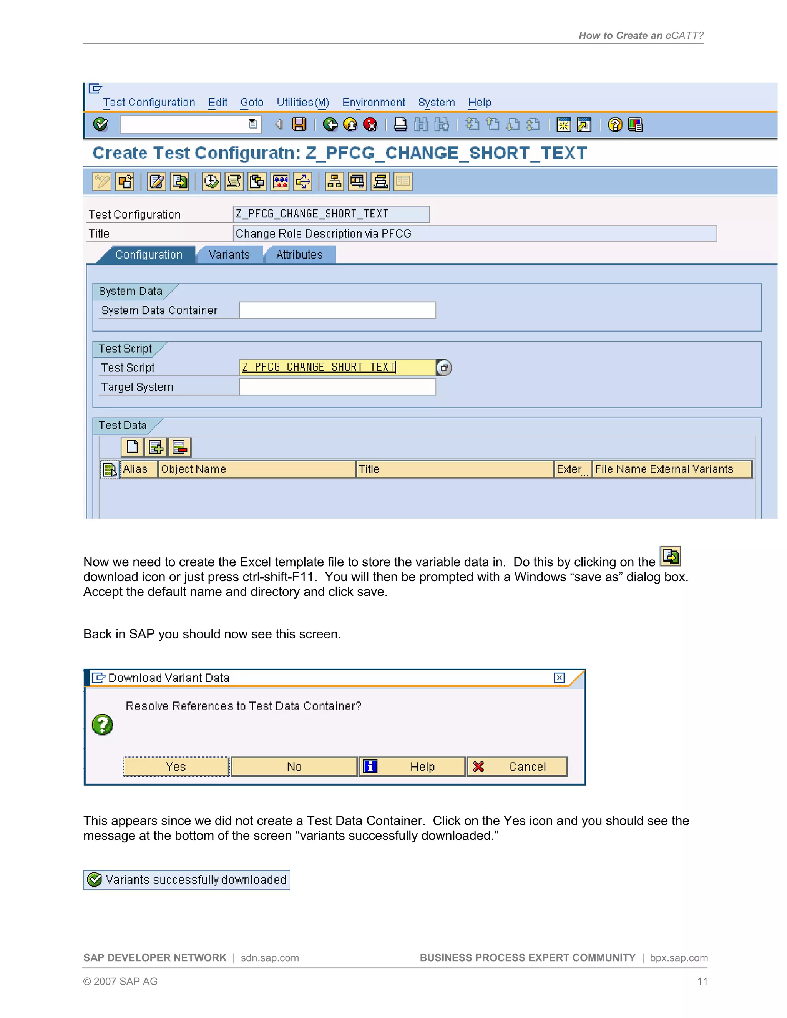Click the Execute clock-checkmark icon
Image resolution: width=787 pixels, height=1018 pixels.
tap(212, 181)
